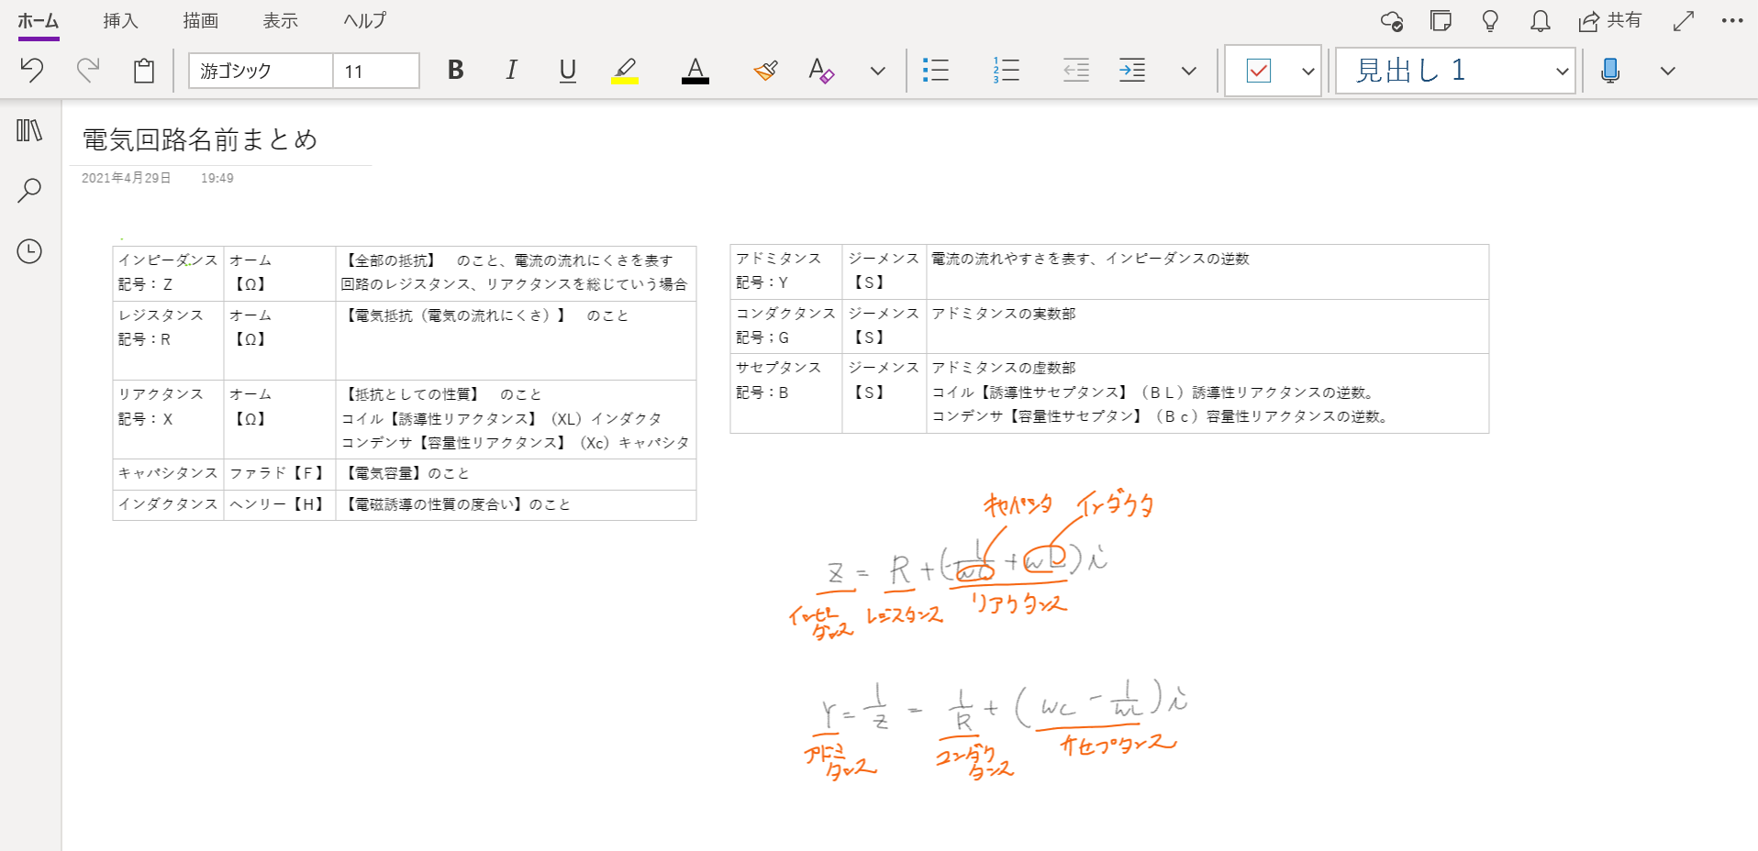Open the 挿入 tab
This screenshot has width=1758, height=851.
(x=120, y=21)
